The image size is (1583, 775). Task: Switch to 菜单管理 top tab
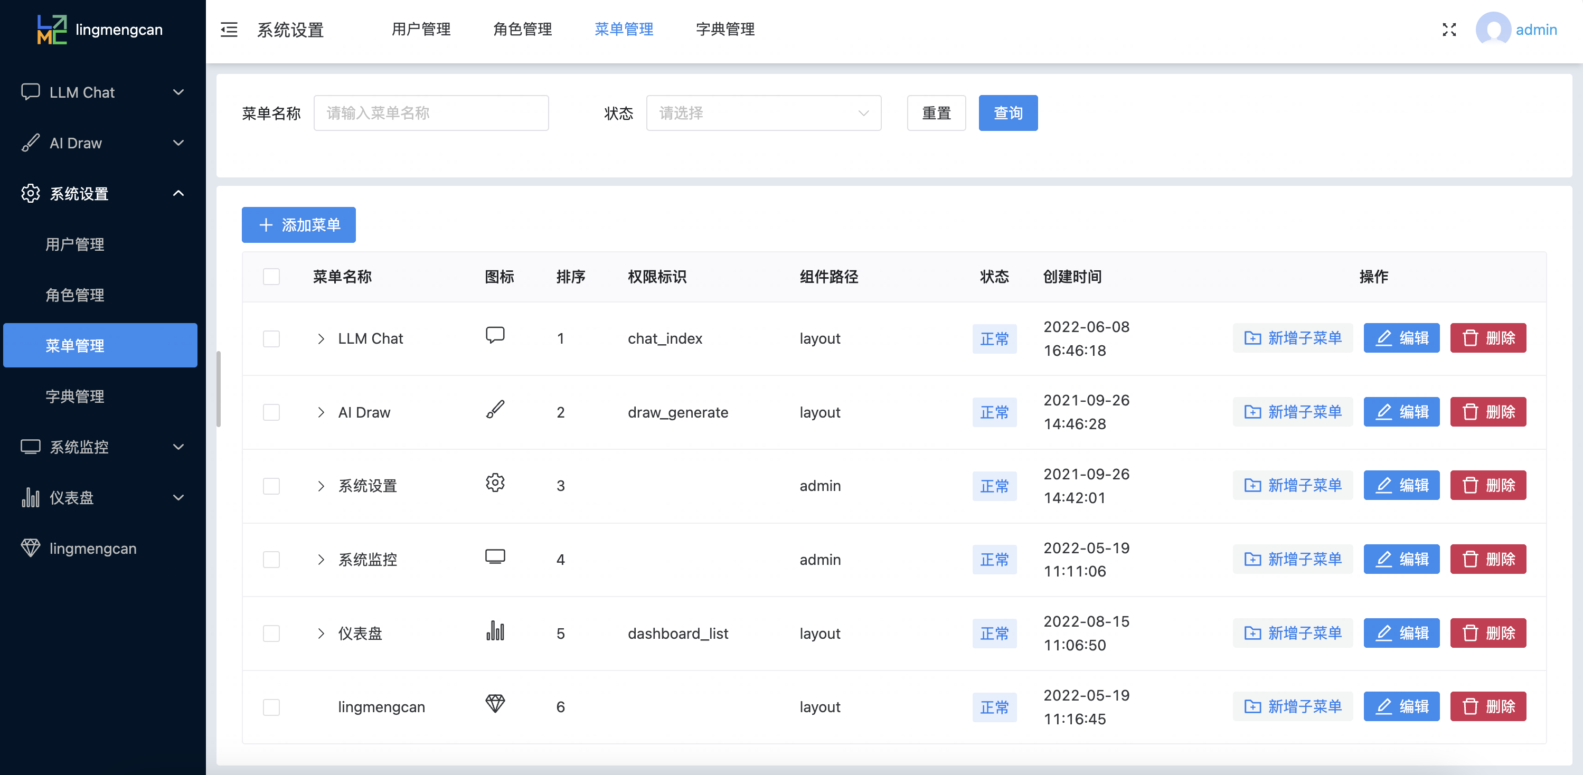624,29
